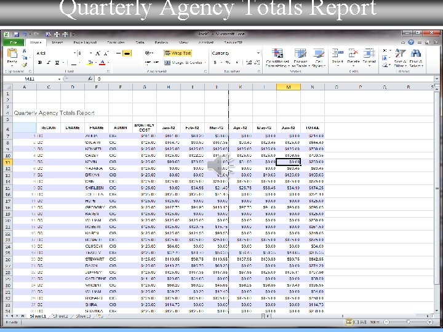
Task: Expand the formula bar
Action: coord(436,79)
